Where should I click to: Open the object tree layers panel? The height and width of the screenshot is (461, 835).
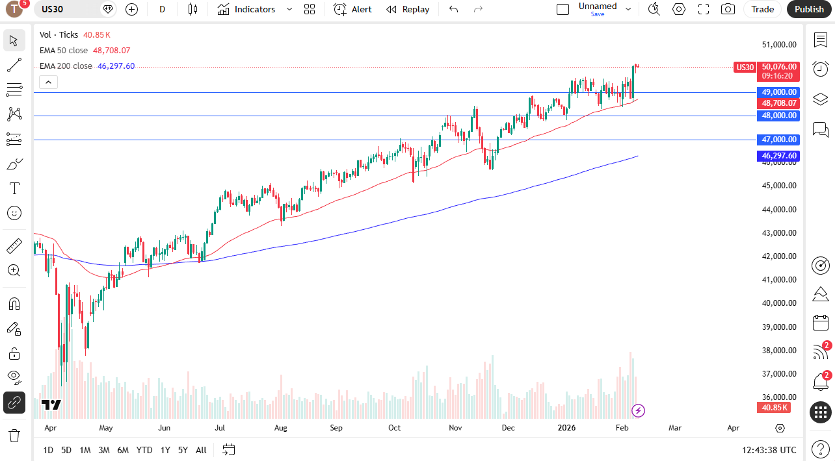coord(821,99)
